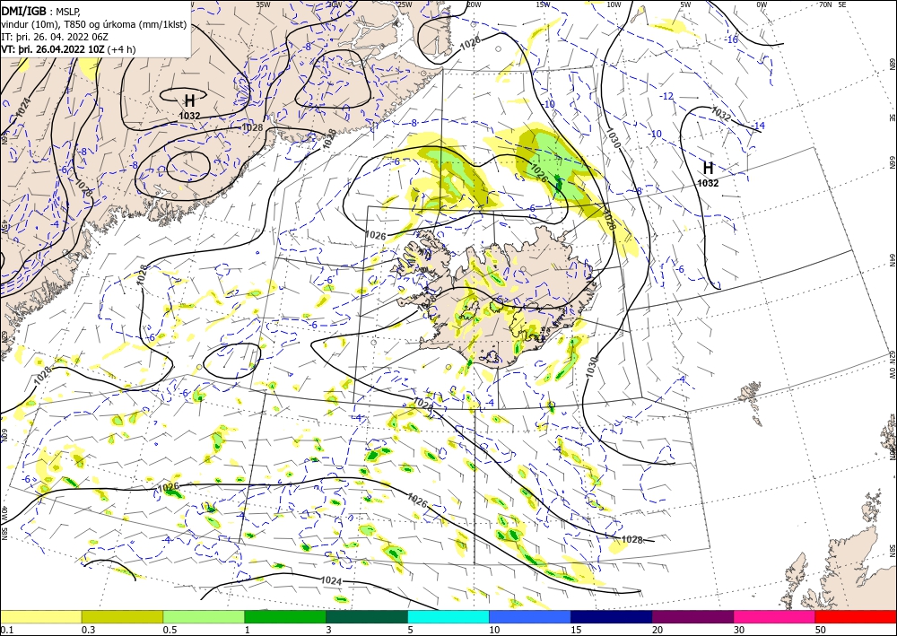
Task: Click the olive 0.3–0.5 legend swatch
Action: pos(122,616)
